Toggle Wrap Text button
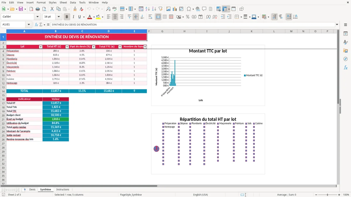Screen dimensions: 351x197 (150, 17)
